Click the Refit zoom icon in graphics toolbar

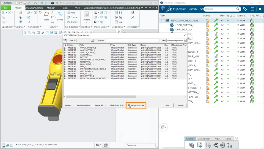25,33
